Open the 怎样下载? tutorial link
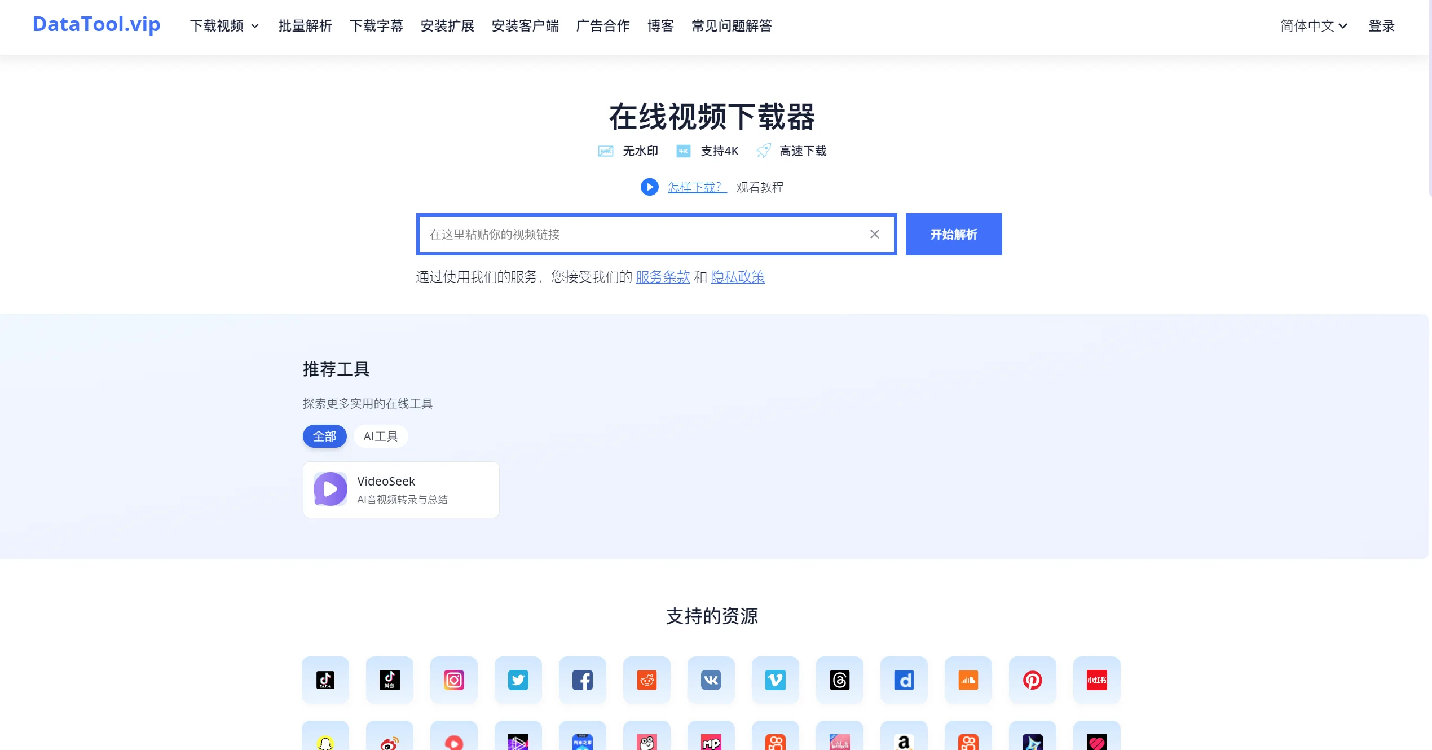This screenshot has width=1432, height=750. 697,187
